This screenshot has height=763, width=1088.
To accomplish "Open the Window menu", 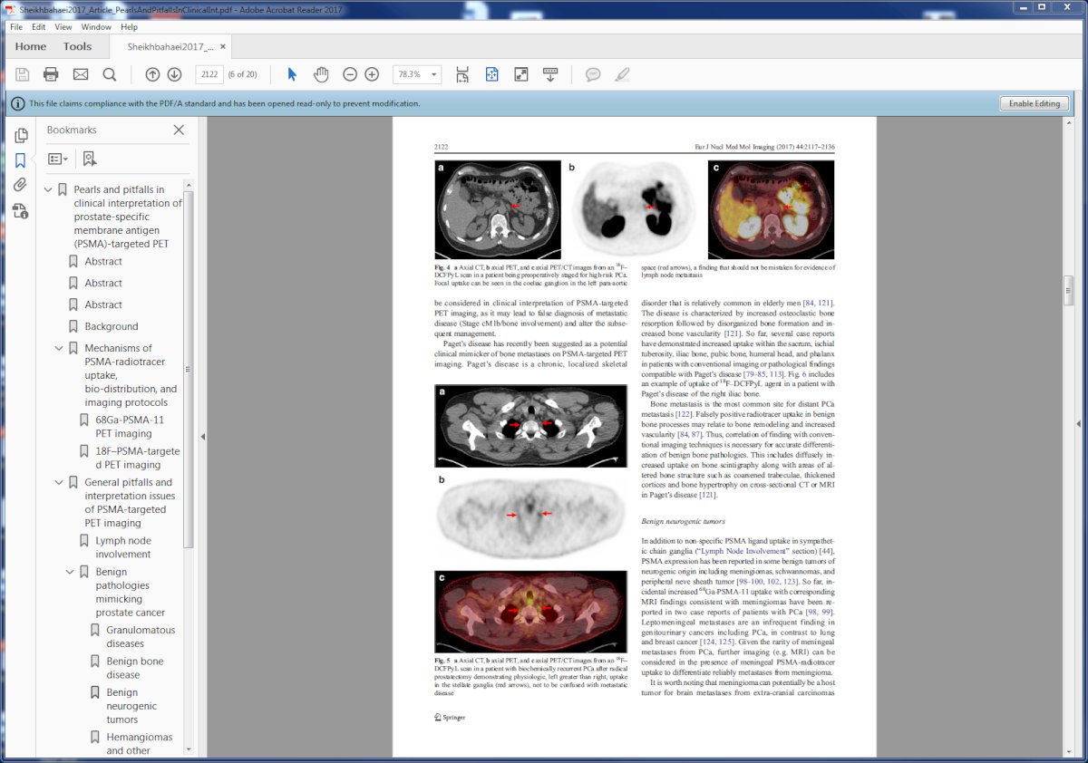I will [96, 27].
